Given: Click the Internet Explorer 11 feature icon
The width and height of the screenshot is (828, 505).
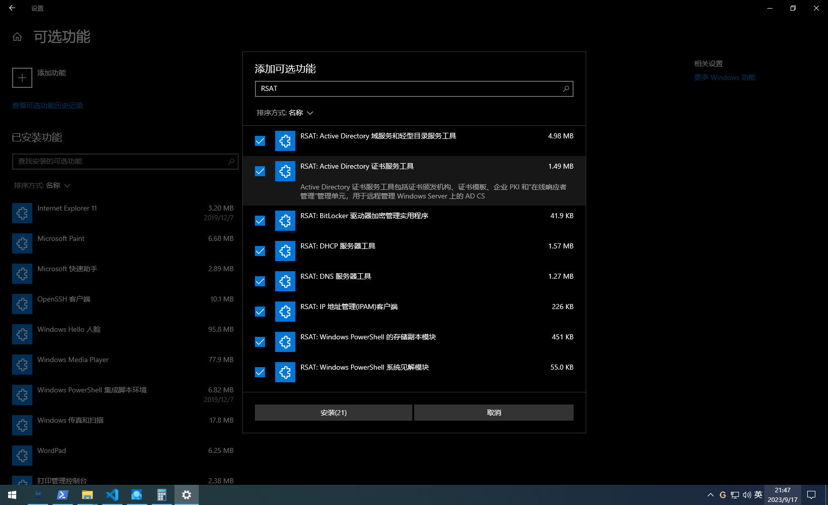Looking at the screenshot, I should coord(22,213).
